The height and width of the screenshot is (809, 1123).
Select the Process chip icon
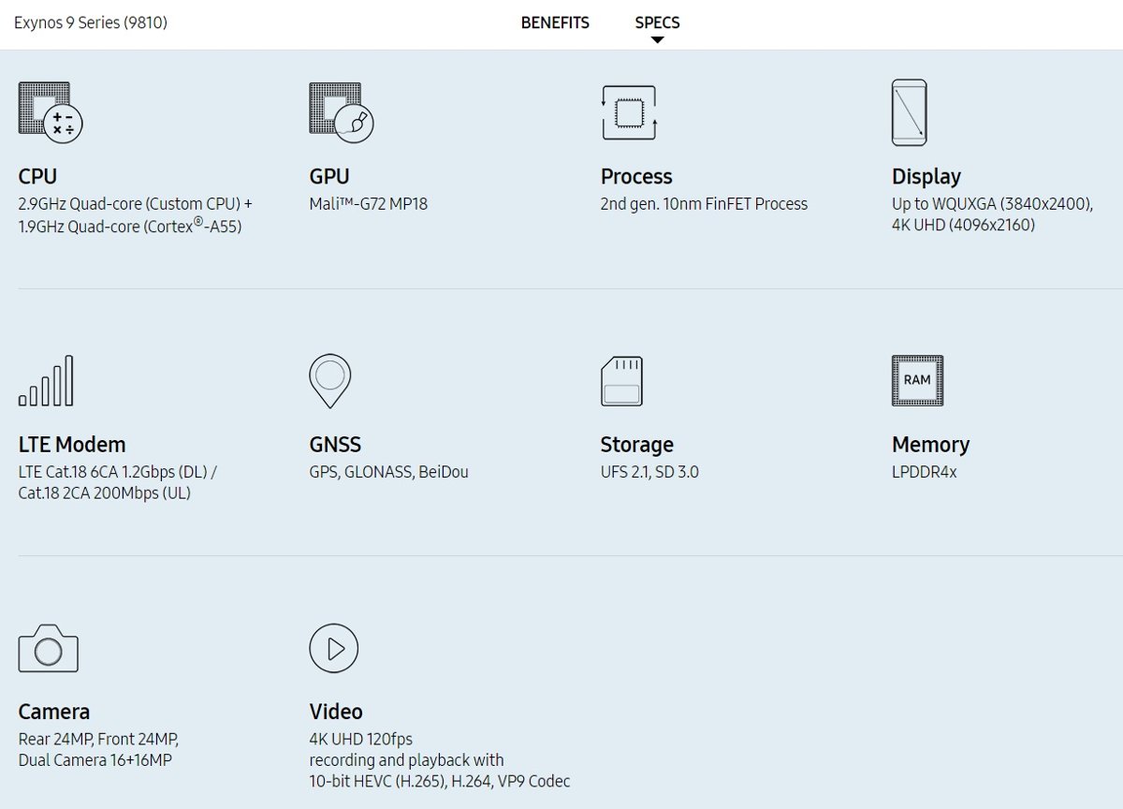click(x=628, y=112)
